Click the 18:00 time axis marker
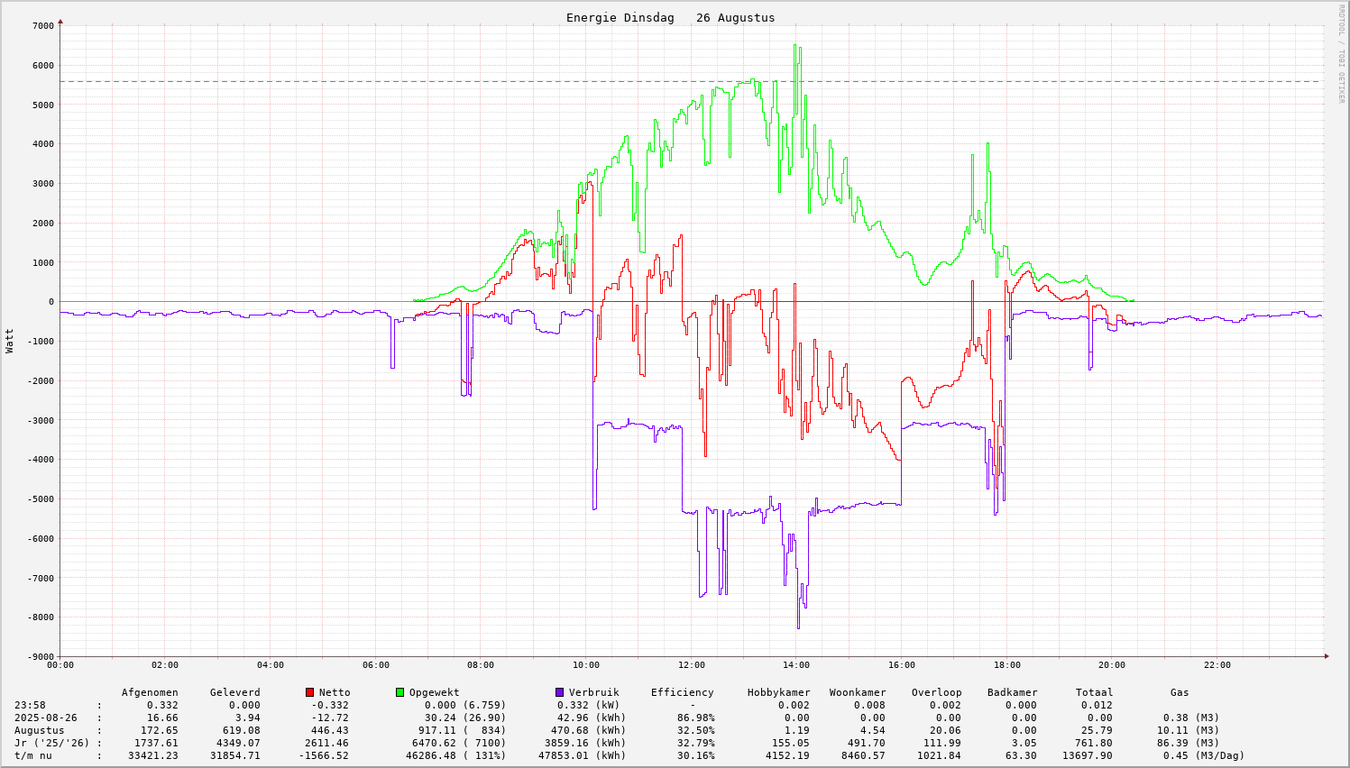This screenshot has width=1350, height=768. coord(1006,665)
